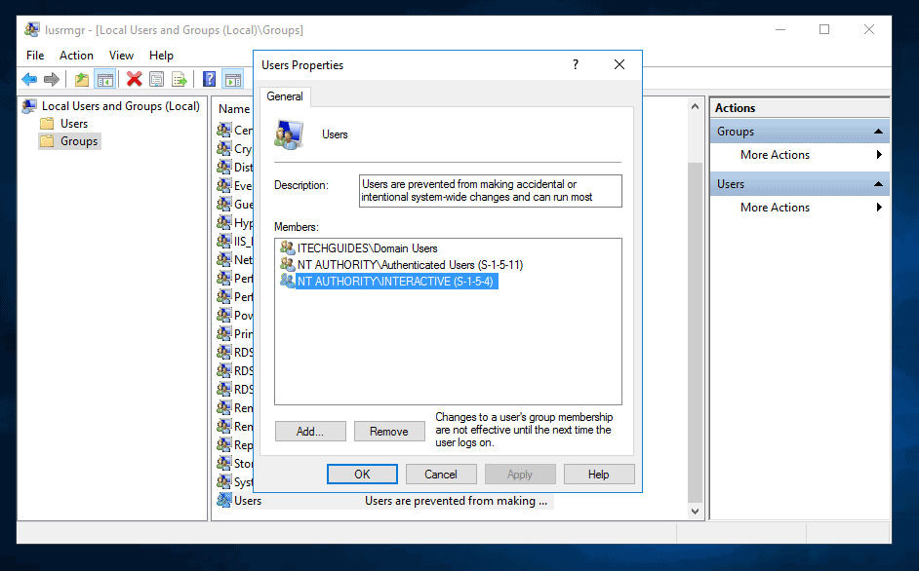
Task: Open the Action menu
Action: tap(76, 56)
